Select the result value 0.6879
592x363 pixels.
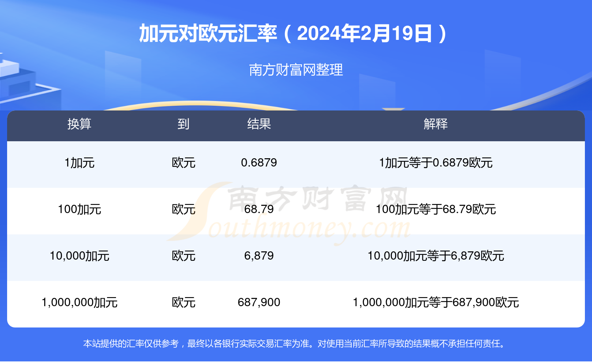tap(259, 163)
